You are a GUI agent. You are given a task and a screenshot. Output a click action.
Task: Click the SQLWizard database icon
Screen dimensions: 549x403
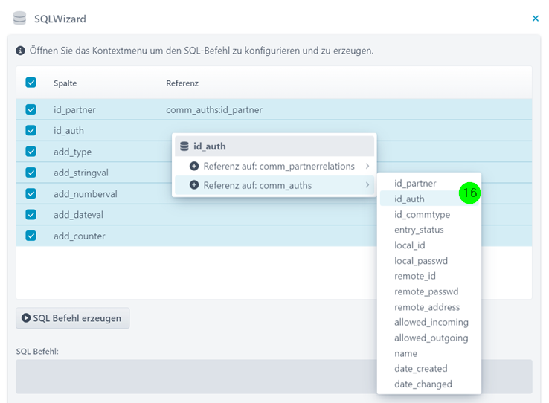[19, 18]
